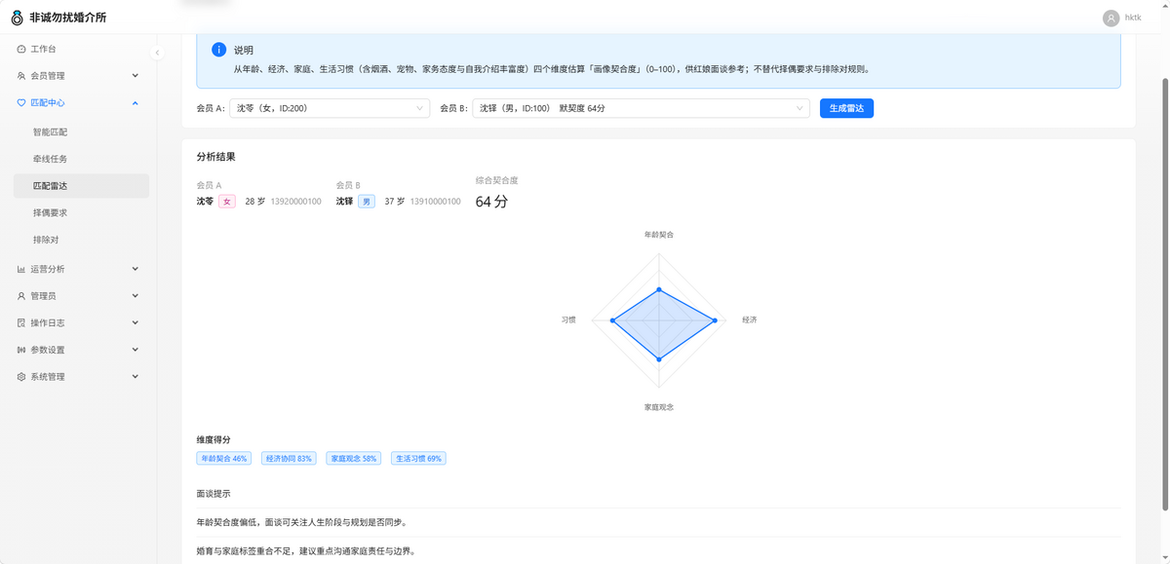Click the 工作台 dashboard icon
This screenshot has width=1170, height=564.
point(21,49)
